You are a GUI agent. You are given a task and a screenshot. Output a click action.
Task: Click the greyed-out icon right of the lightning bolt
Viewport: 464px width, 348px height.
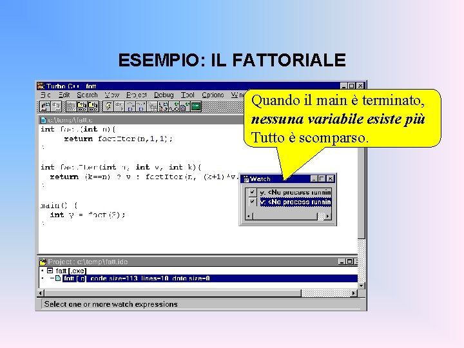pos(119,106)
